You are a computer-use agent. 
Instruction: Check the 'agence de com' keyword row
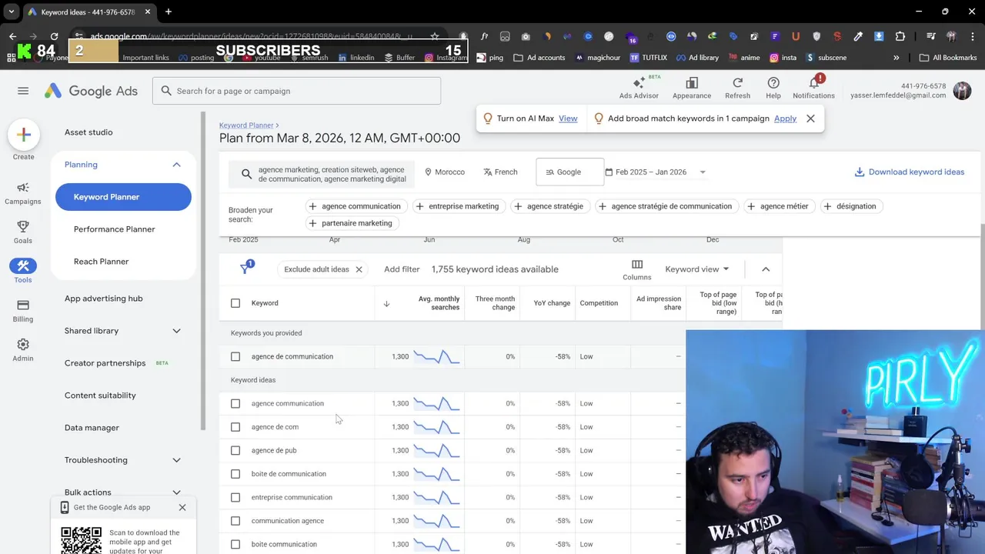click(235, 427)
